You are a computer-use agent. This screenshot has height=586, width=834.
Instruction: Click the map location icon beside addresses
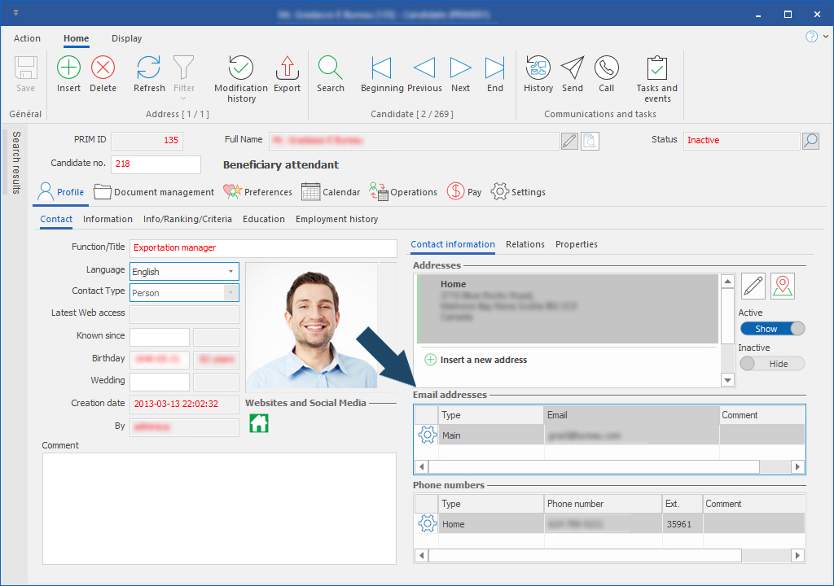pyautogui.click(x=782, y=286)
